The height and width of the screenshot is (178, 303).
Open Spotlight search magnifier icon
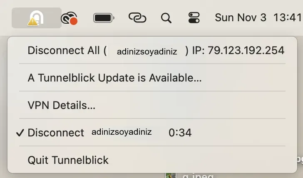(x=166, y=18)
